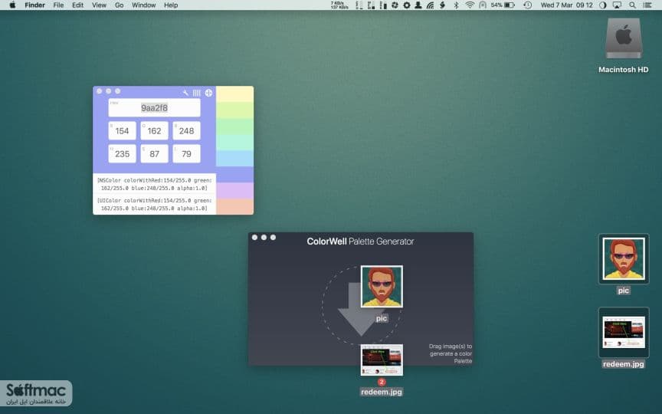Click the lightness field showing 79
662x414 pixels.
tap(186, 154)
